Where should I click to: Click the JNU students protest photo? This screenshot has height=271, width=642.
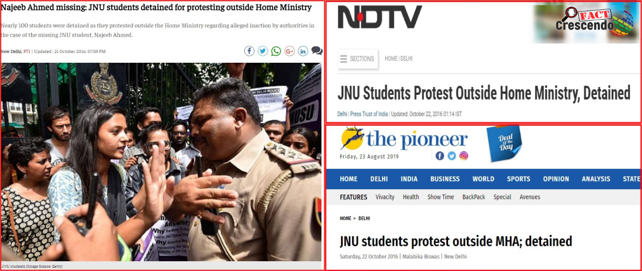(x=161, y=162)
